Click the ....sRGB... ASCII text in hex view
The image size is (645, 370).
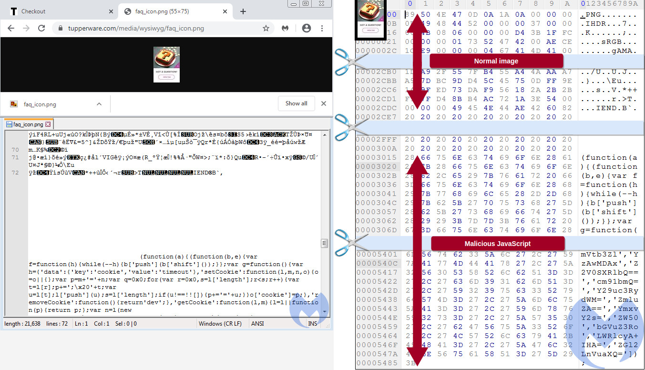point(608,42)
